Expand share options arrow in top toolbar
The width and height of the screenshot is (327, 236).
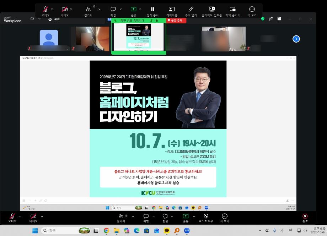coord(140,9)
